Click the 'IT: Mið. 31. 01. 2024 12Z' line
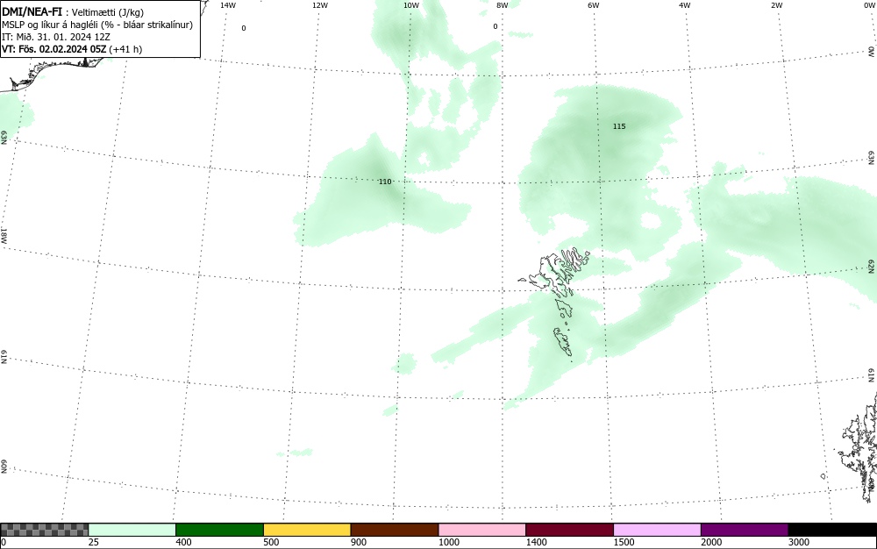 click(56, 37)
